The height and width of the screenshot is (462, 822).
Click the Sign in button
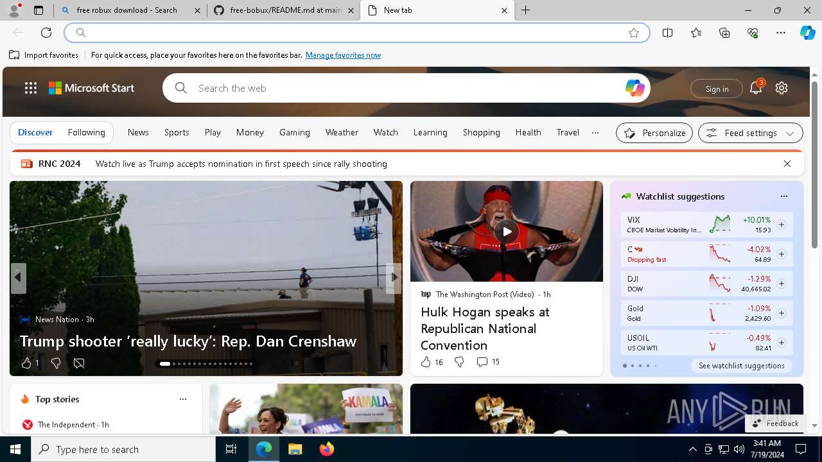(x=717, y=89)
